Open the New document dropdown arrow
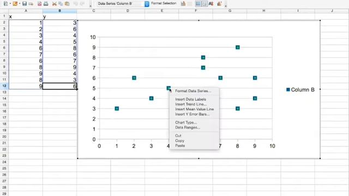Image resolution: width=349 pixels, height=196 pixels. tap(10, 4)
